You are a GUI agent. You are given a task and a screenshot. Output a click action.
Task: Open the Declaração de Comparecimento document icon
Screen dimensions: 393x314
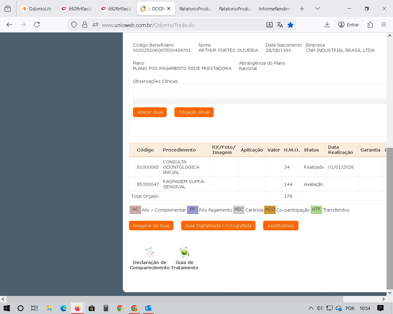[150, 252]
